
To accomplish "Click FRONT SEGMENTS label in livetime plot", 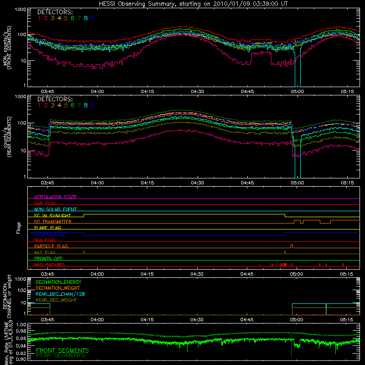I will (63, 350).
